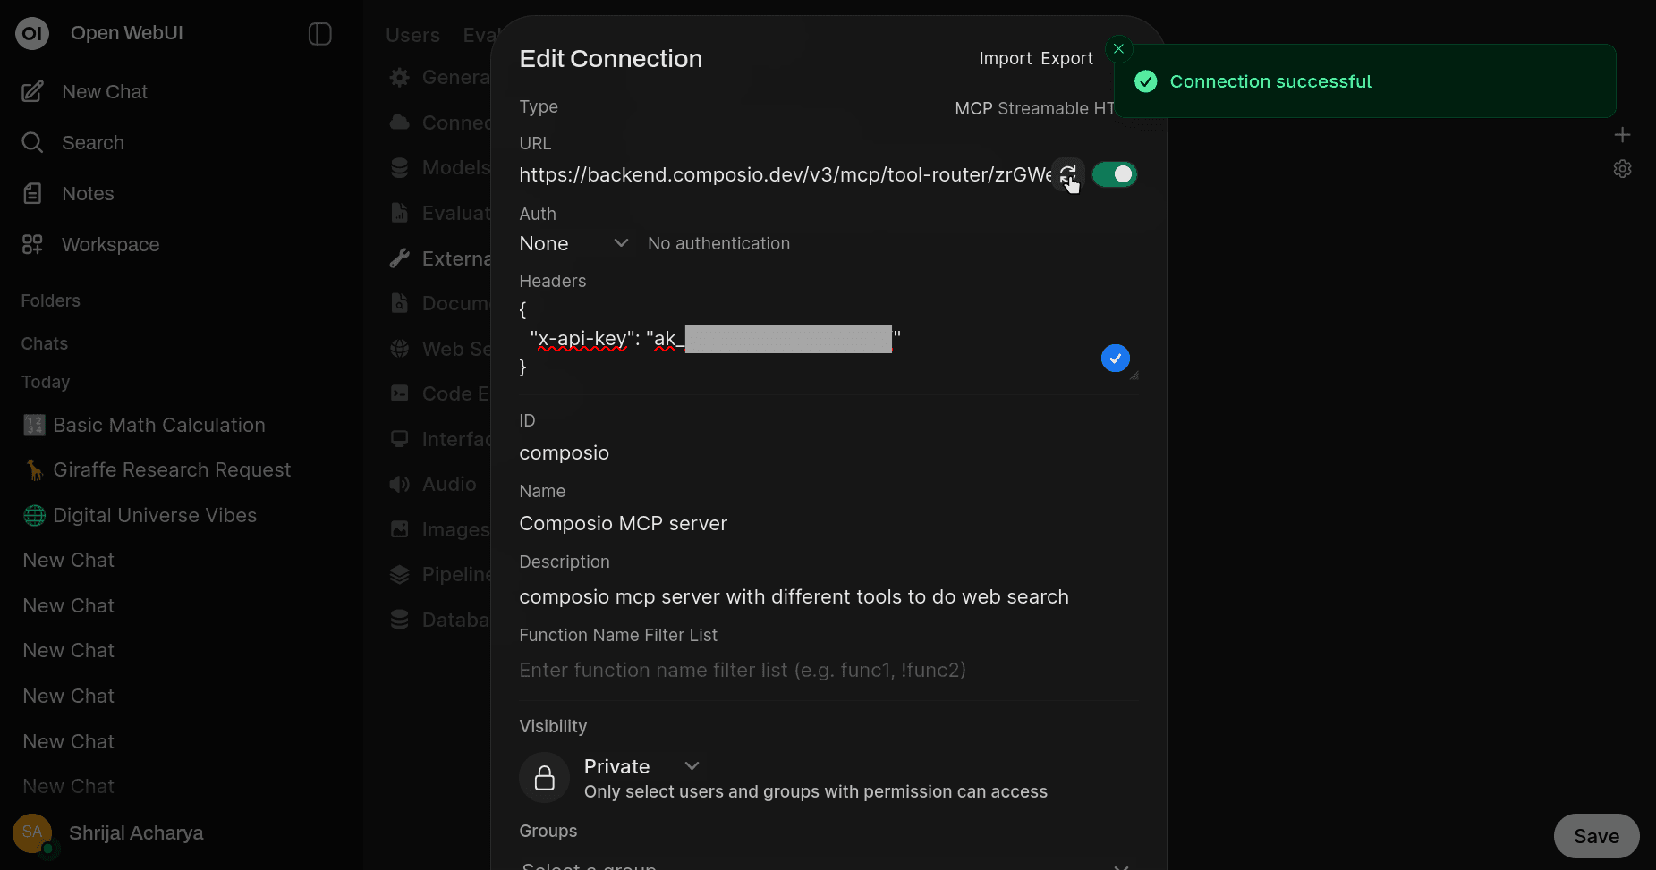The image size is (1656, 870).
Task: Click the Description input field
Action: tap(828, 597)
